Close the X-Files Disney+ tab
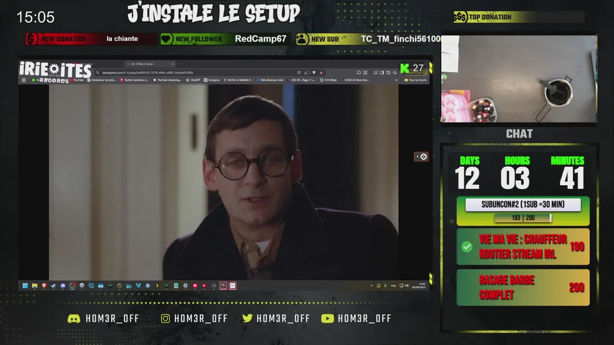The image size is (614, 345). [173, 64]
